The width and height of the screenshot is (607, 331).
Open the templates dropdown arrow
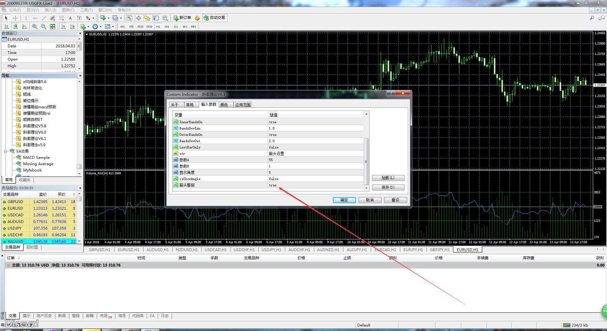tap(113, 27)
